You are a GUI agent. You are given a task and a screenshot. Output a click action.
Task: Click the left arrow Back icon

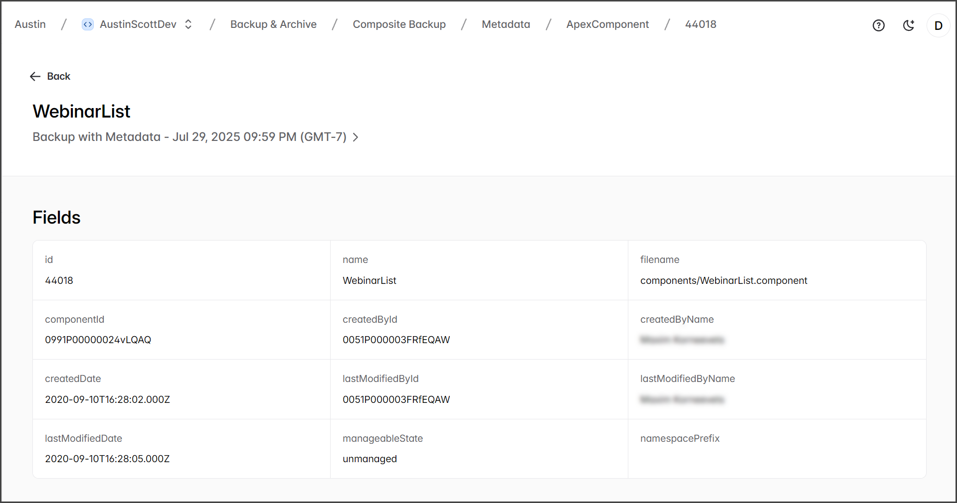35,76
